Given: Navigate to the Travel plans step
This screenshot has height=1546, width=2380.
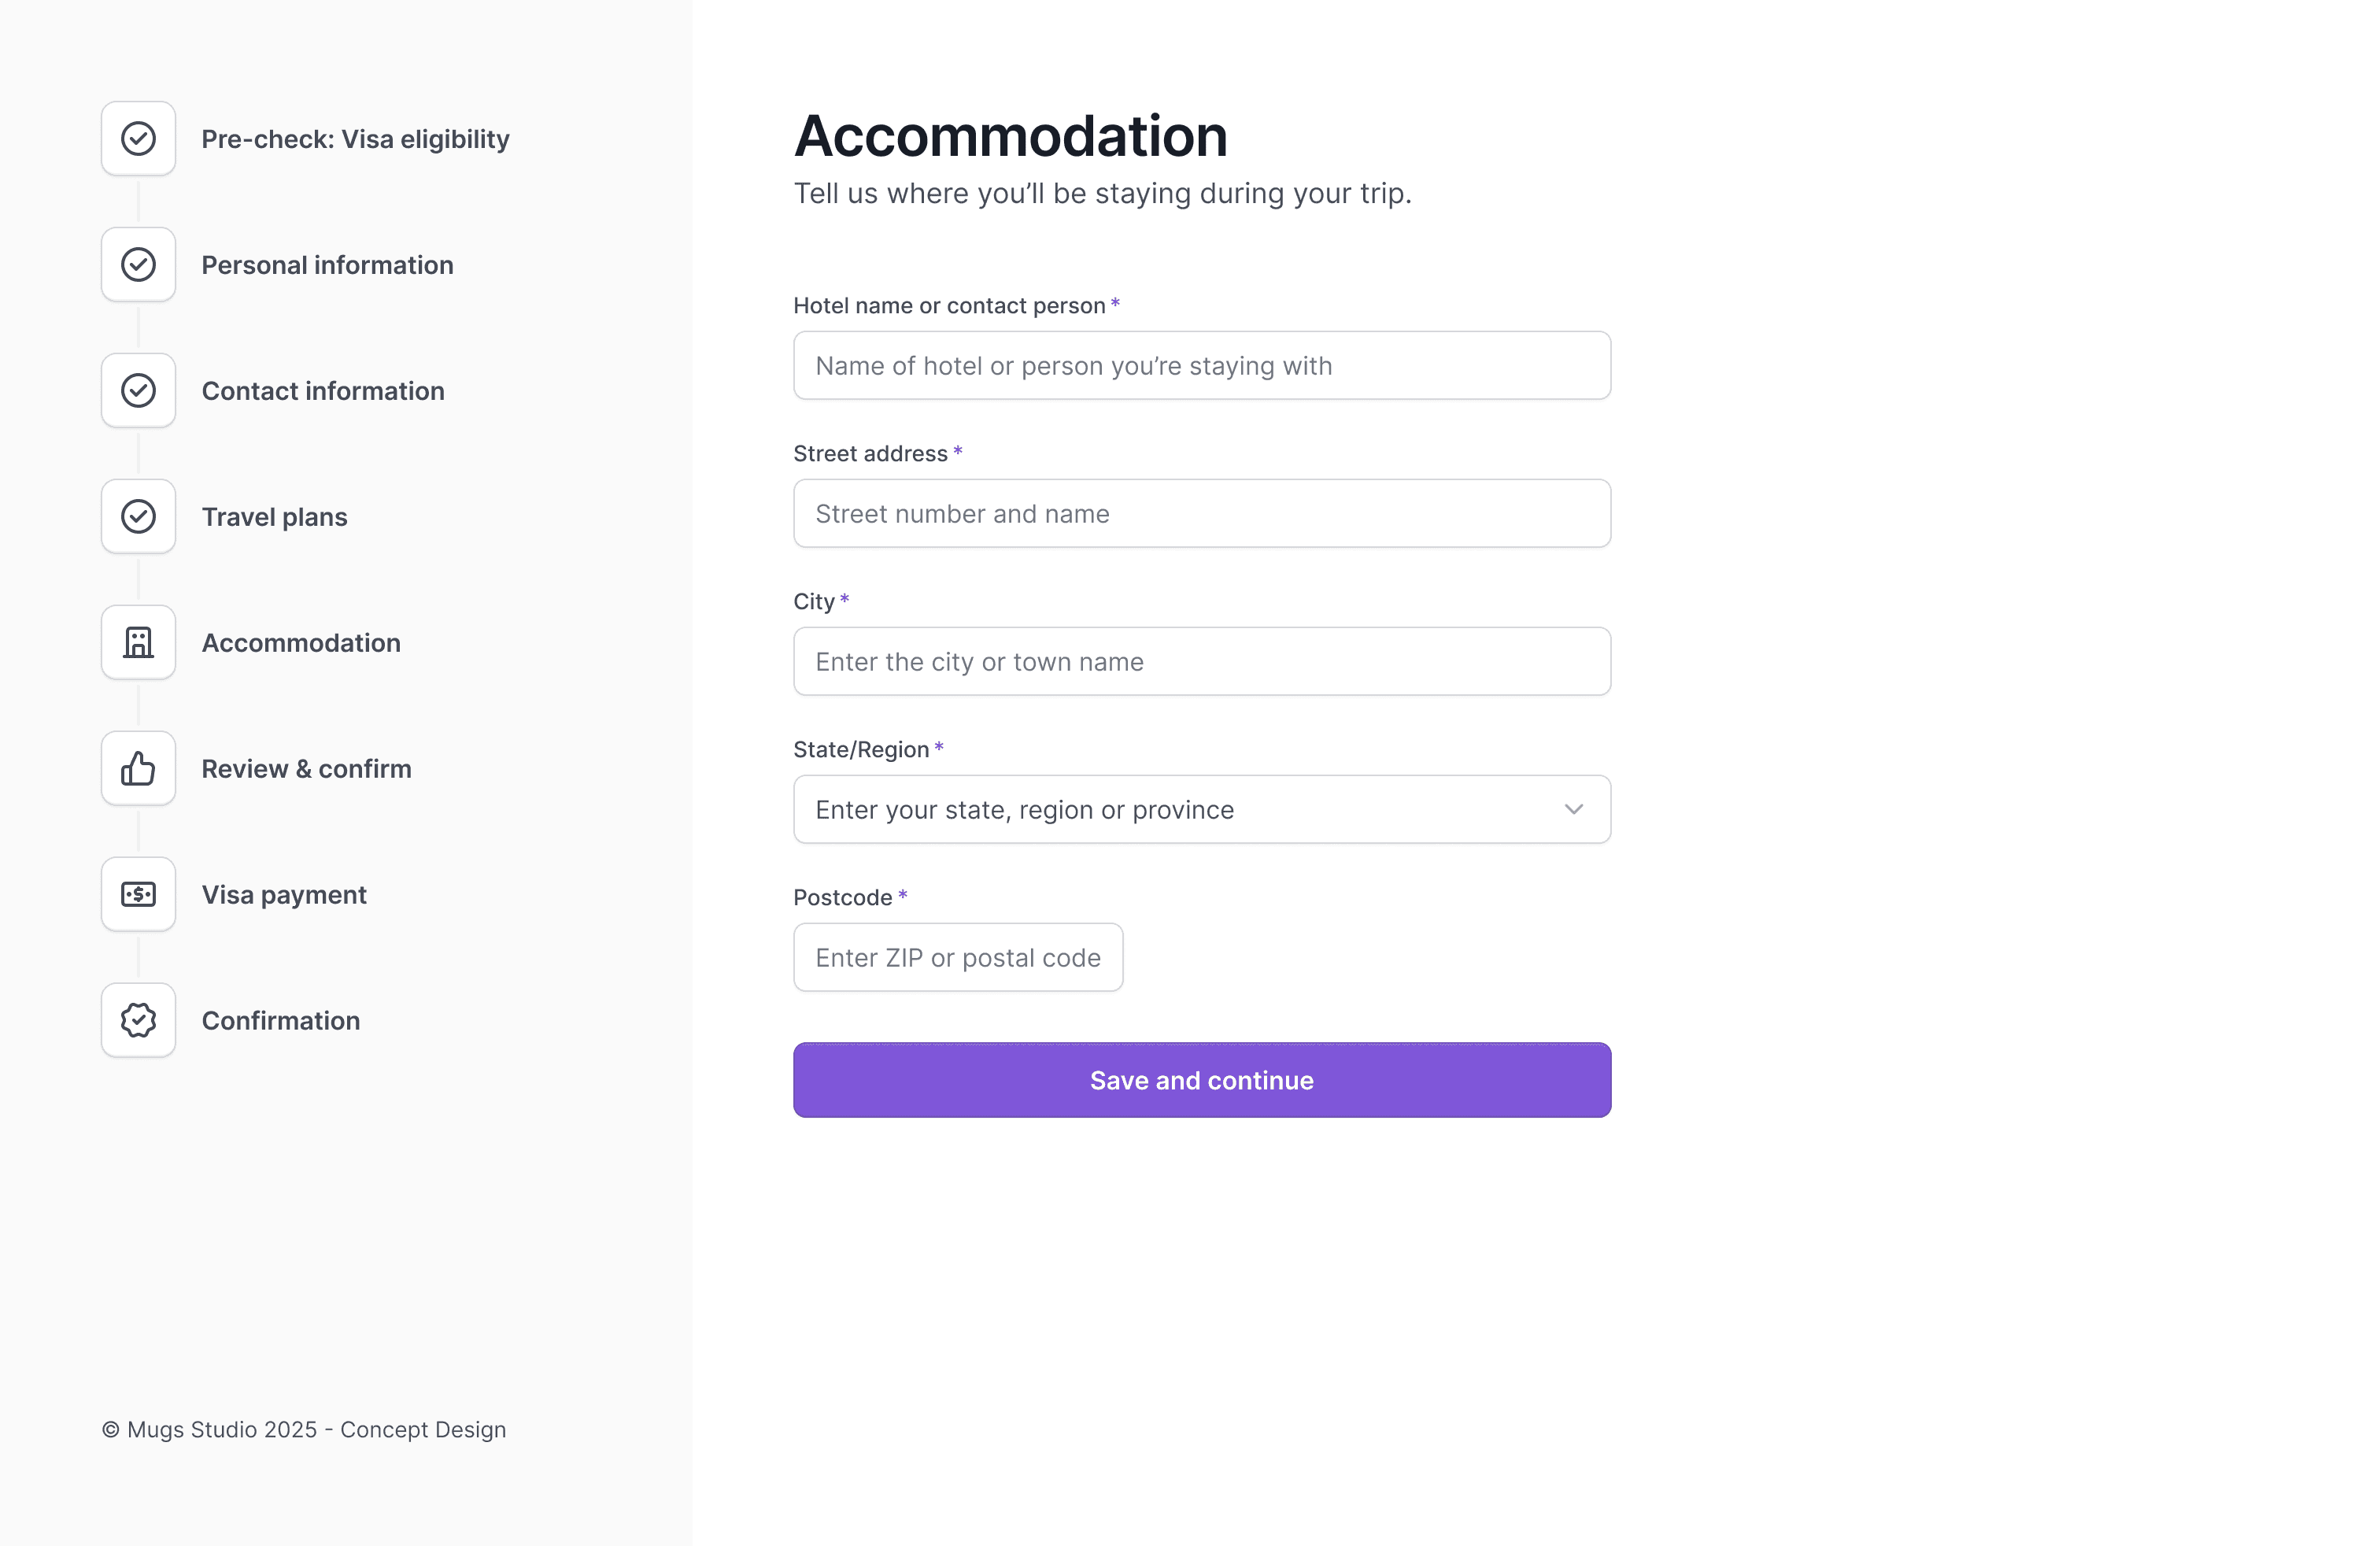Looking at the screenshot, I should (x=273, y=516).
